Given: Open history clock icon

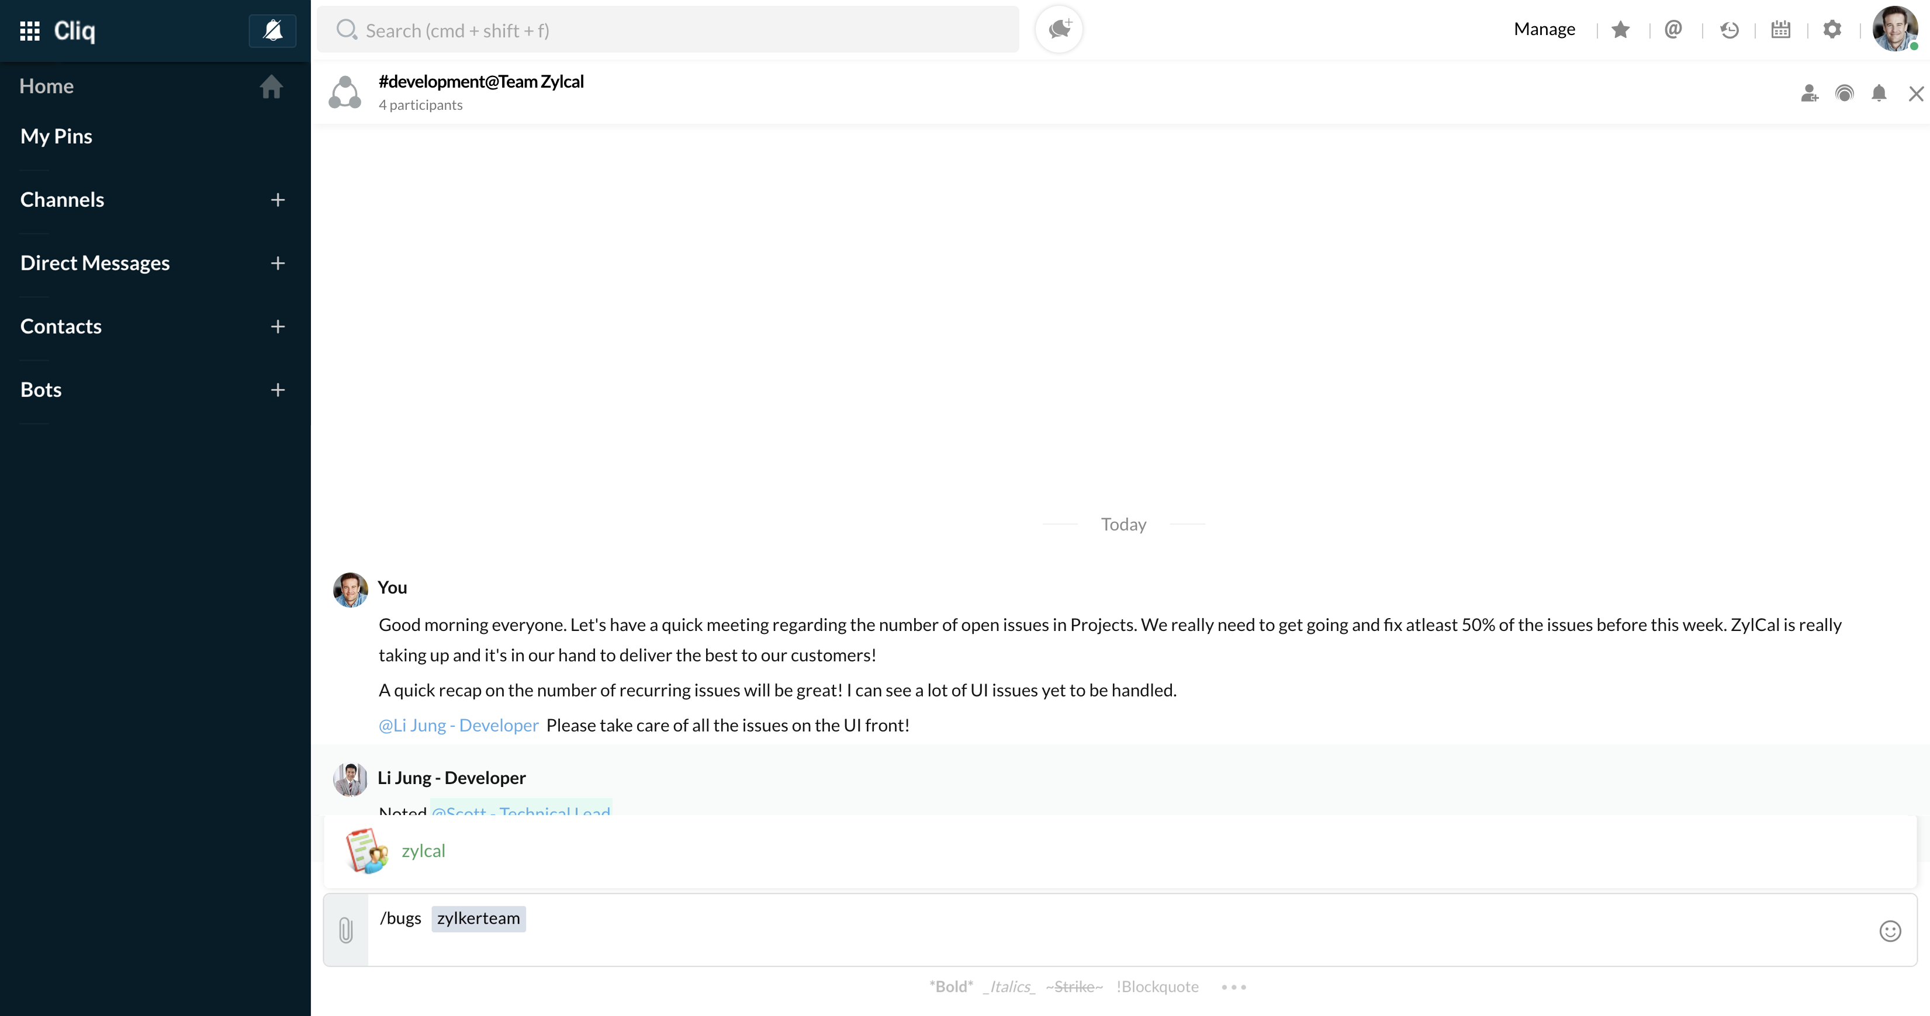Looking at the screenshot, I should pyautogui.click(x=1729, y=30).
